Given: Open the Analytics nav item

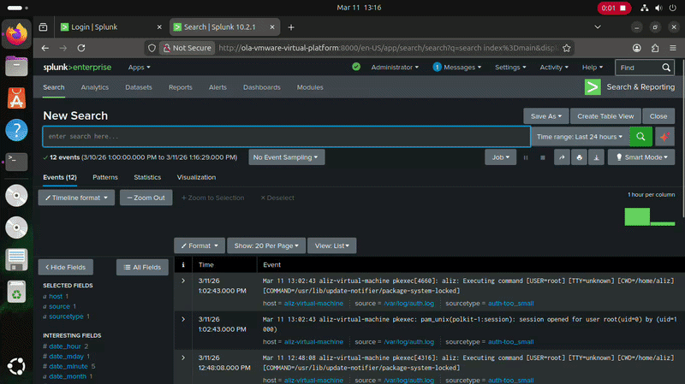Looking at the screenshot, I should point(95,87).
